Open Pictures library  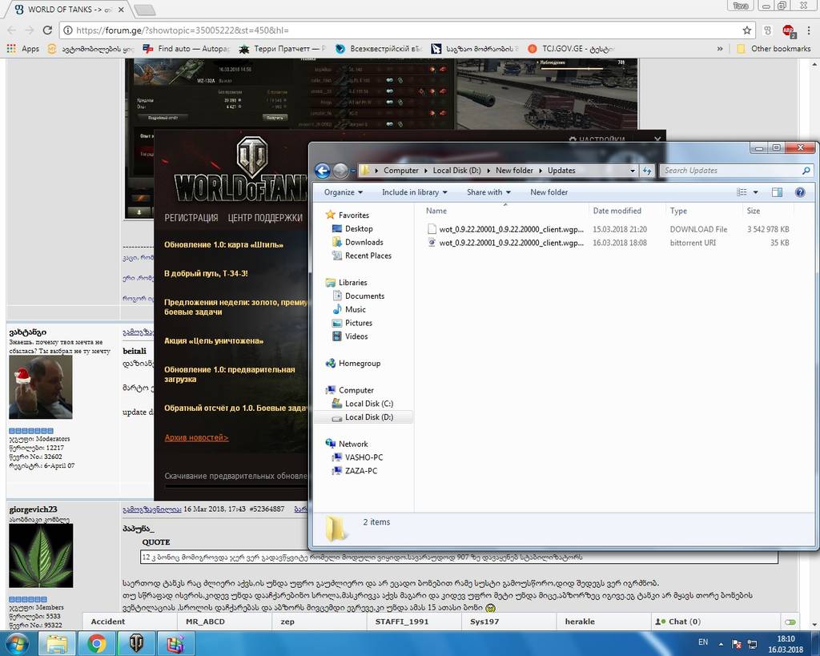(x=358, y=324)
